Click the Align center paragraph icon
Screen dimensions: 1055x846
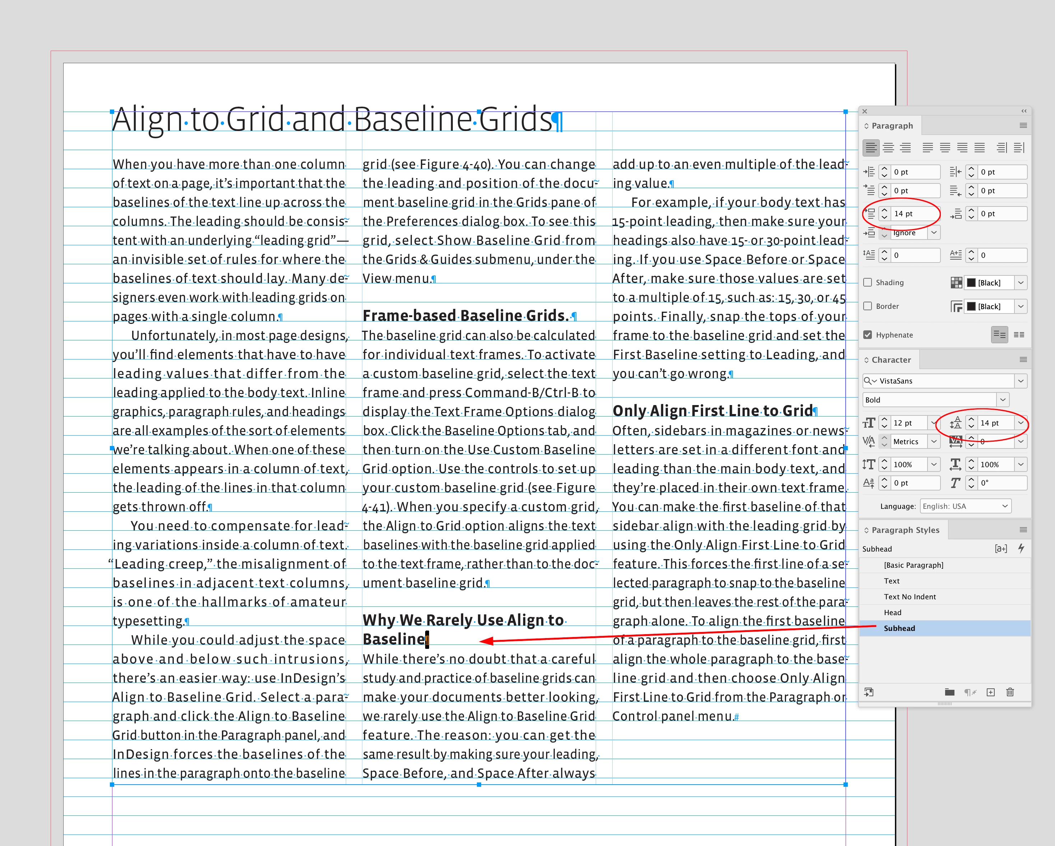[888, 147]
